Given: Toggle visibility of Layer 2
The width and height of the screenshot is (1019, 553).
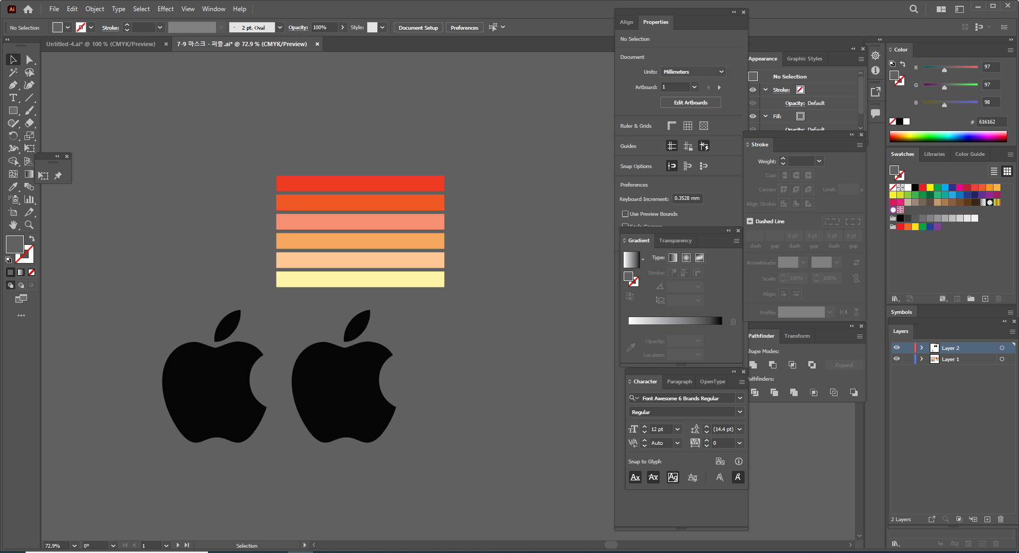Looking at the screenshot, I should tap(897, 348).
